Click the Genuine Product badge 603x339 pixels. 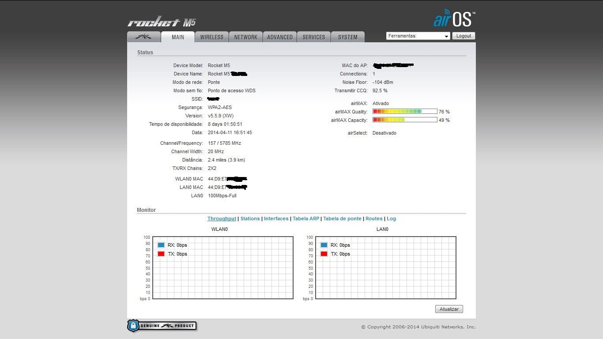(x=162, y=326)
